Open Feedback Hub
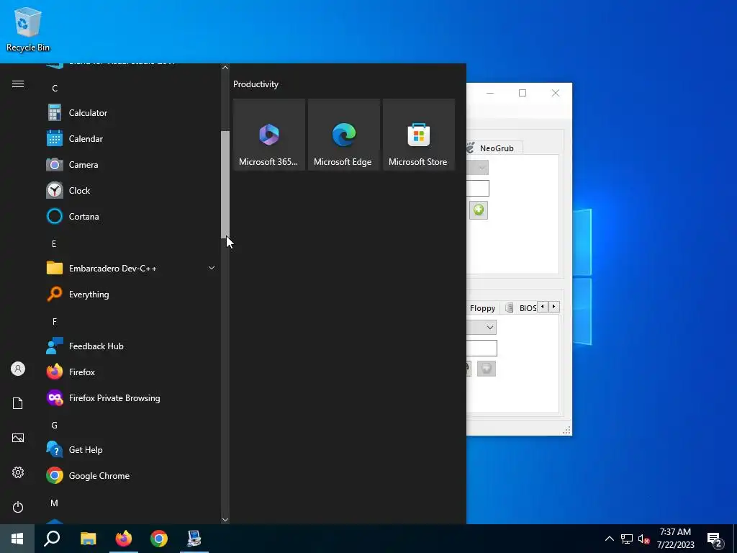The width and height of the screenshot is (737, 553). pos(132,346)
